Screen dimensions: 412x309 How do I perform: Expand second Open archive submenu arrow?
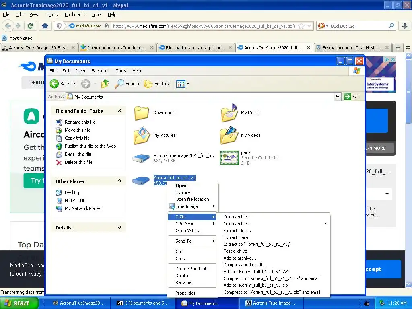325,224
